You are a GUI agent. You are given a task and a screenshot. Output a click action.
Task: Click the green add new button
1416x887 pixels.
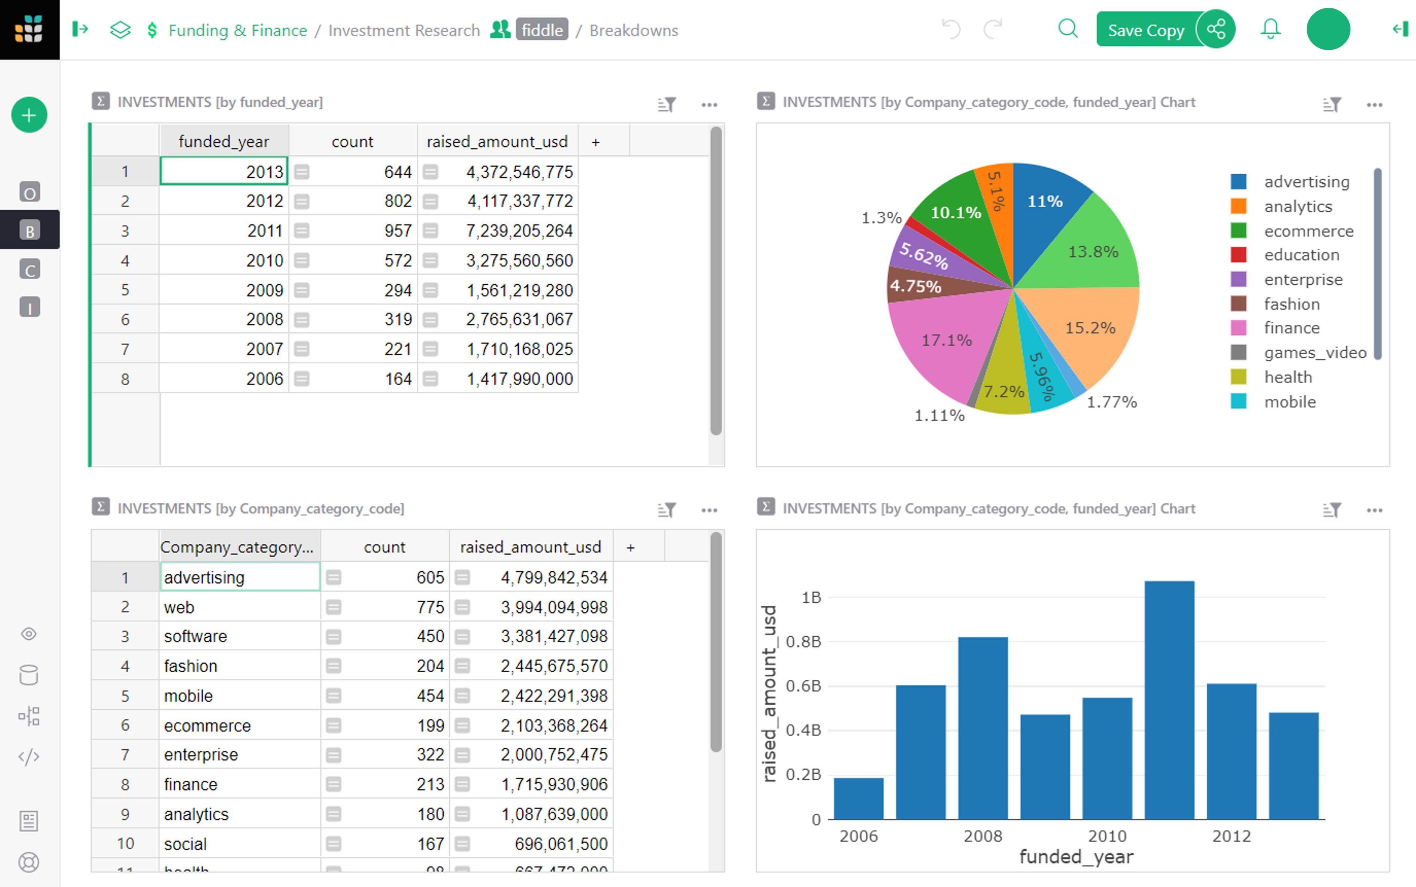(x=29, y=115)
